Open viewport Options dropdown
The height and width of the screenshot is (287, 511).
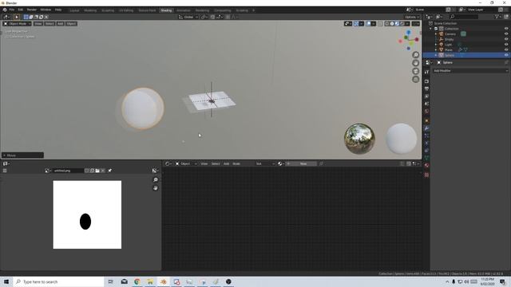point(412,17)
